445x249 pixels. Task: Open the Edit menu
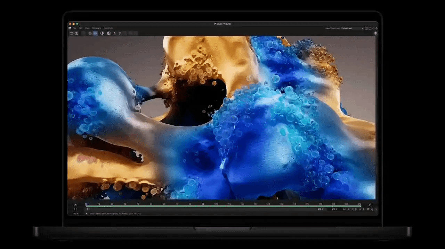click(80, 28)
